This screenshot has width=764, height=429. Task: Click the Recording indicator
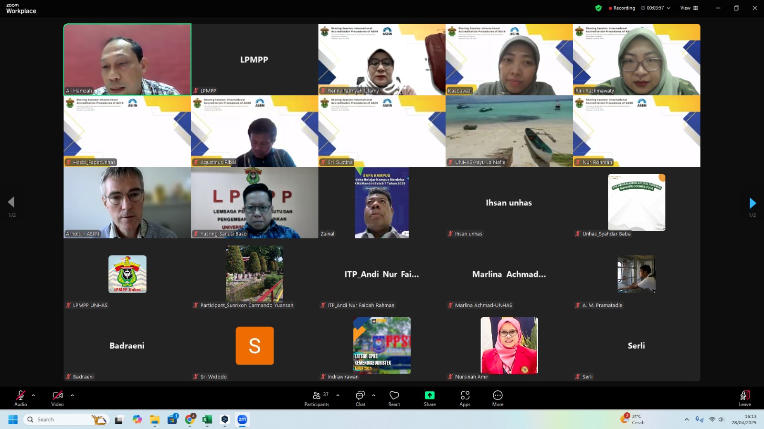(x=622, y=8)
